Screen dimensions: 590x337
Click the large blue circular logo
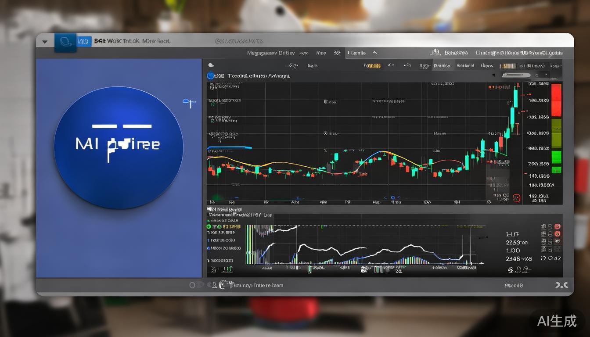(x=119, y=147)
